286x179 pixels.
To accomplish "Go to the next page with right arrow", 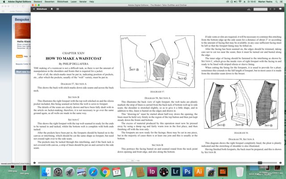I will point(281,163).
